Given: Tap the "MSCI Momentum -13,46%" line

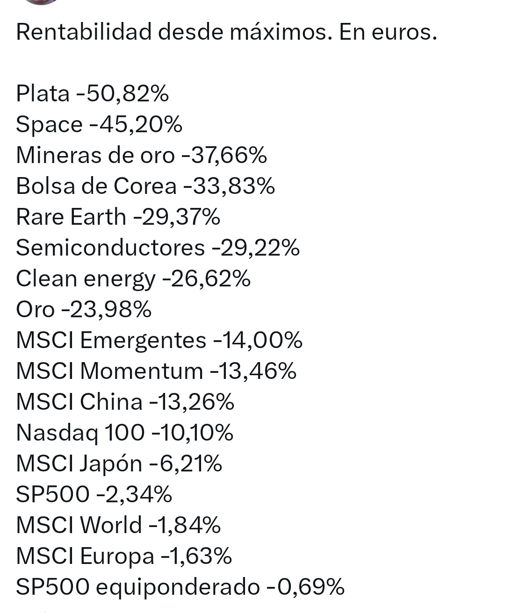Looking at the screenshot, I should click(x=156, y=371).
